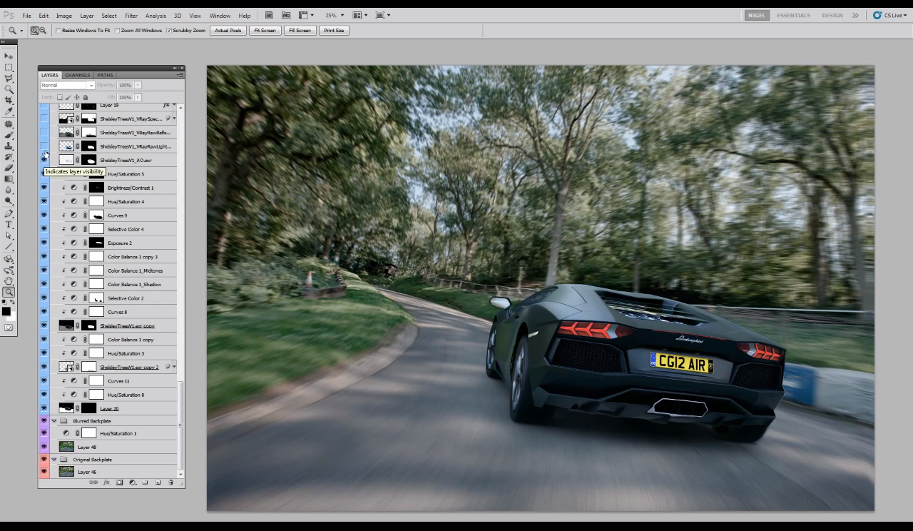Enable Zoom All Windows checkbox
This screenshot has width=913, height=531.
[x=117, y=31]
